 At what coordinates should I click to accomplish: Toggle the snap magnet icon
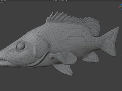click(x=62, y=1)
